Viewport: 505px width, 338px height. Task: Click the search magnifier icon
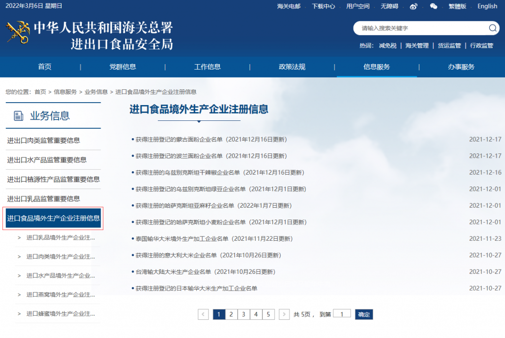point(493,28)
